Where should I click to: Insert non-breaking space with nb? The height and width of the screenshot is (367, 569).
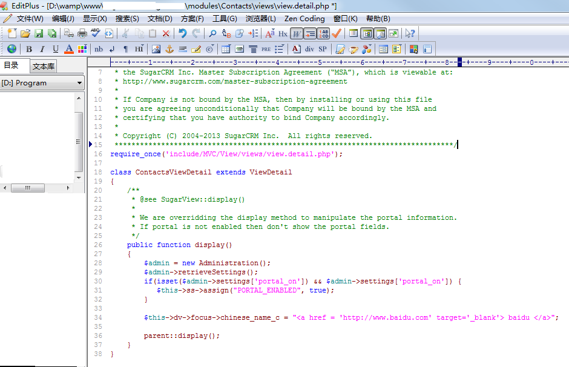coord(99,49)
